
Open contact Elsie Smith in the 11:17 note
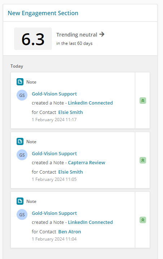tap(70, 112)
